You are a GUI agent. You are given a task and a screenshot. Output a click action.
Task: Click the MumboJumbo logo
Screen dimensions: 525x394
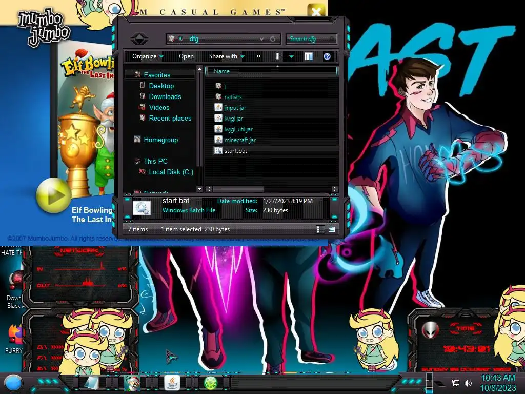pyautogui.click(x=44, y=27)
